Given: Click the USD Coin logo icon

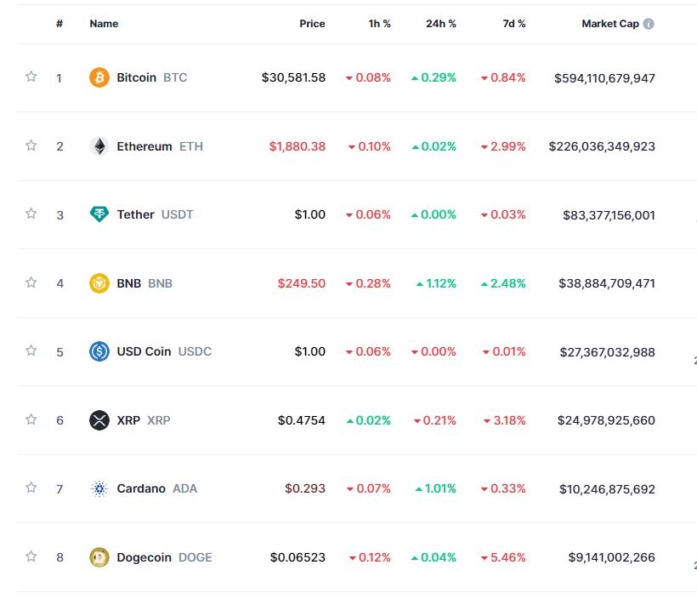Looking at the screenshot, I should (x=99, y=351).
